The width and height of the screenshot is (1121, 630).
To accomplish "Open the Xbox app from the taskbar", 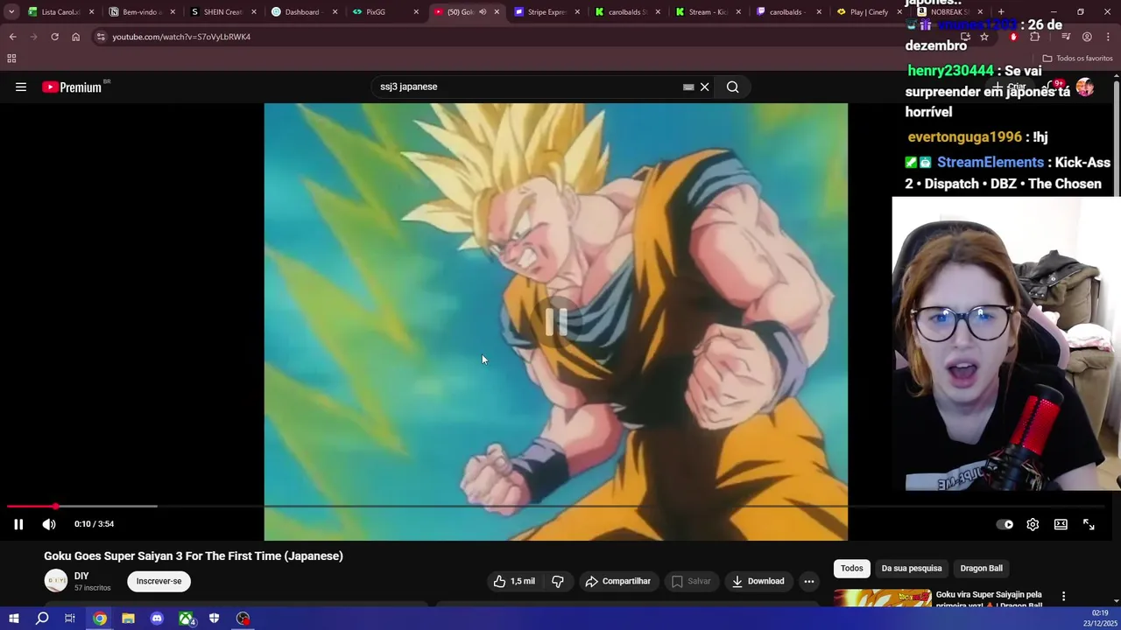I will tap(186, 619).
